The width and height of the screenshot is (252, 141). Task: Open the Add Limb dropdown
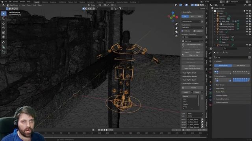point(193,41)
